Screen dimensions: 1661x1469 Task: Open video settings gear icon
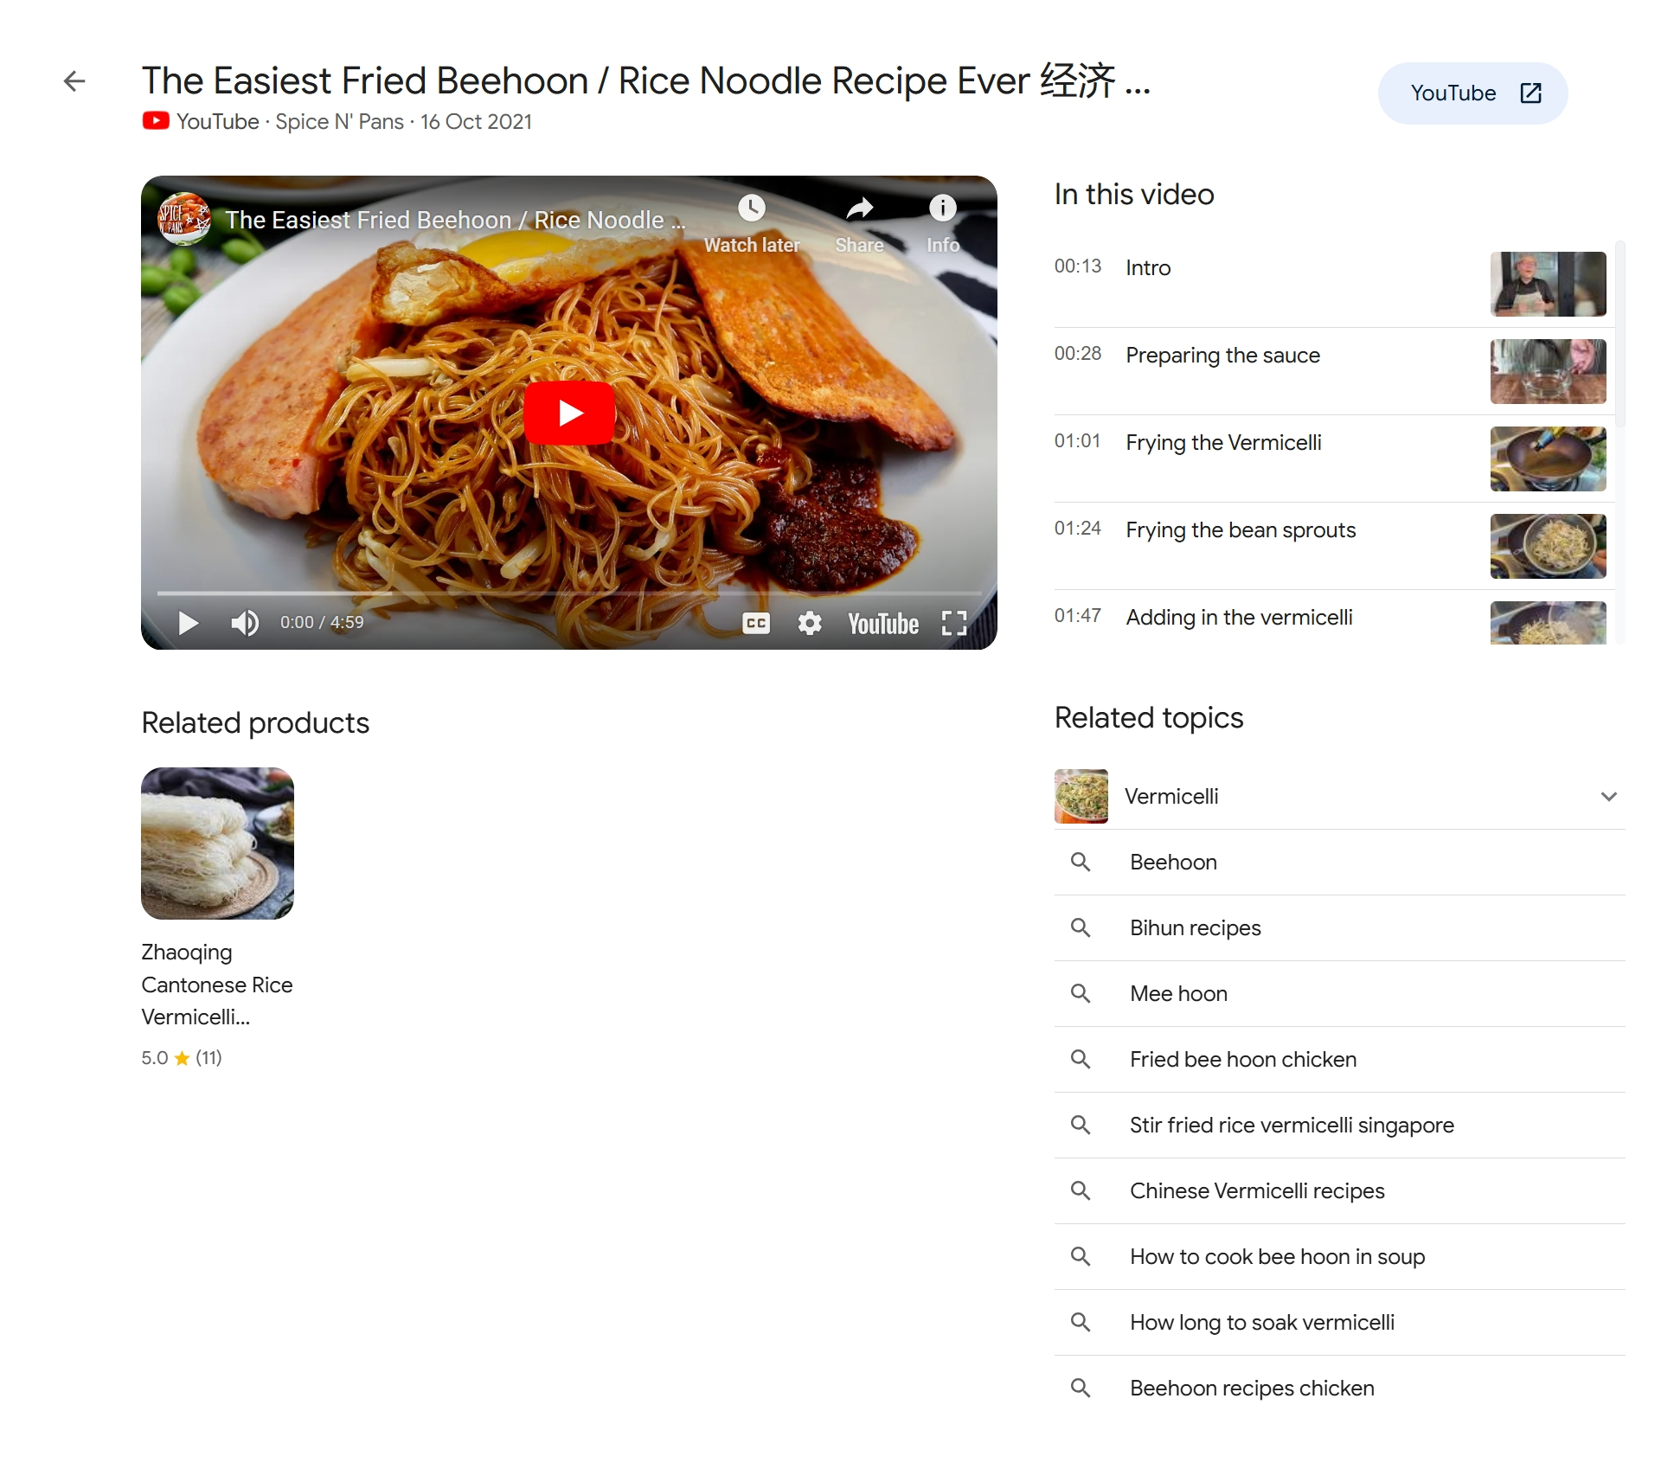pos(810,623)
